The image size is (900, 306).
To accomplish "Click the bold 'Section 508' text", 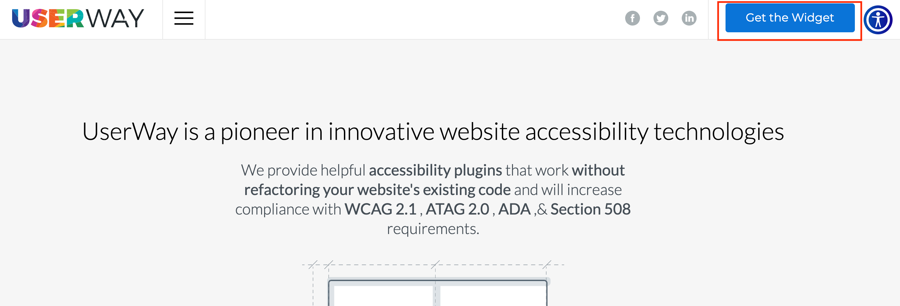I will pyautogui.click(x=590, y=209).
